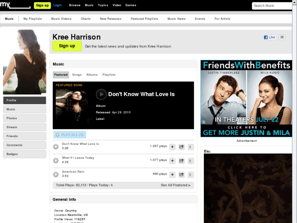Open the Charts section

86,19
